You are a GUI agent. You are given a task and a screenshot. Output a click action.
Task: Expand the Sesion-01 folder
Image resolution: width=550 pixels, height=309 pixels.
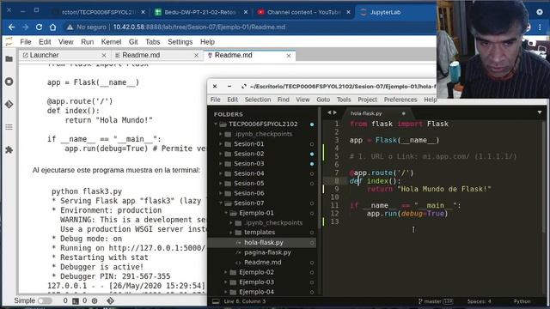click(x=221, y=144)
